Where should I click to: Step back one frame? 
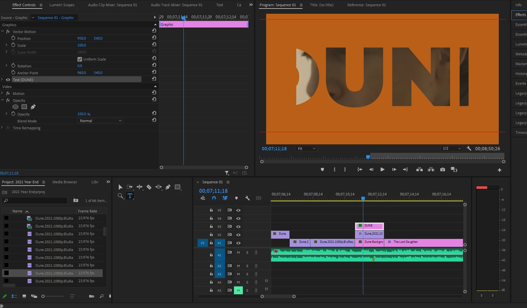[x=371, y=170]
